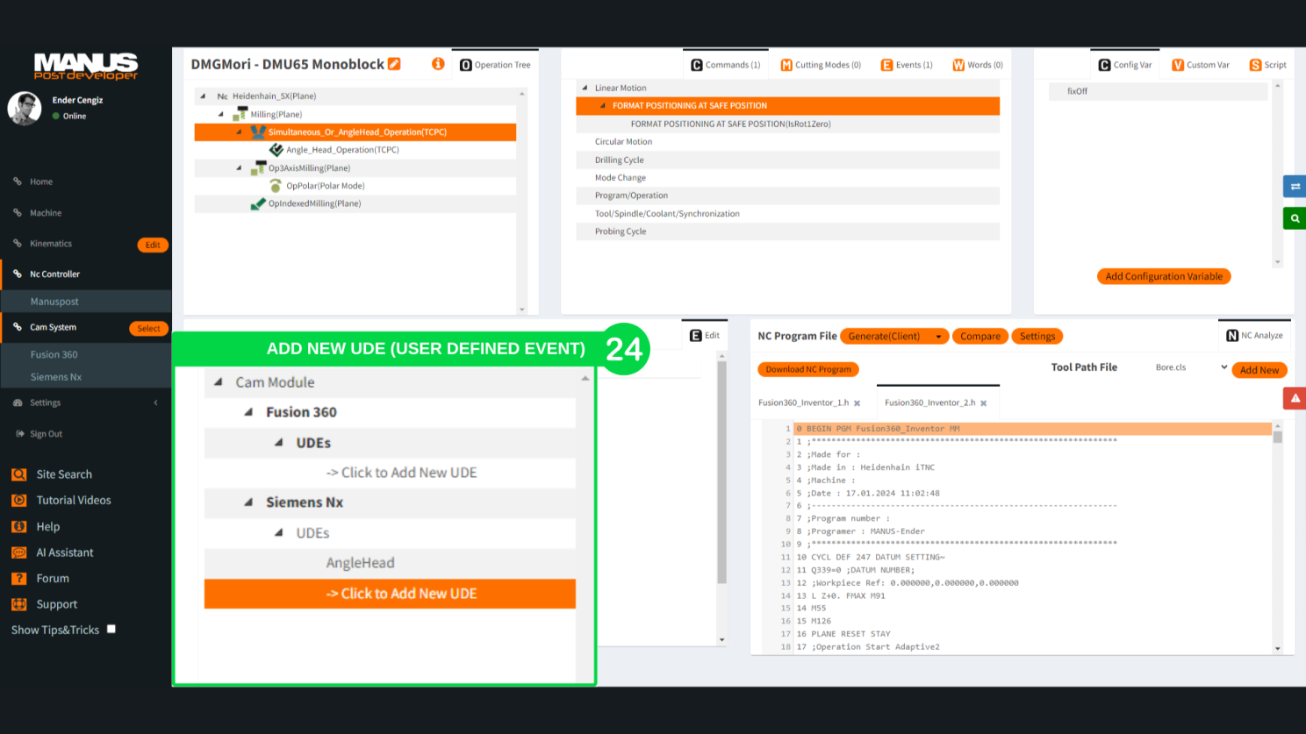Collapse the Cam Module tree node
The height and width of the screenshot is (734, 1306).
coord(219,382)
